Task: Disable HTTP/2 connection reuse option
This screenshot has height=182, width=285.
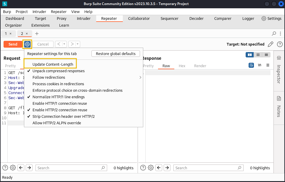Action: tap(60, 110)
